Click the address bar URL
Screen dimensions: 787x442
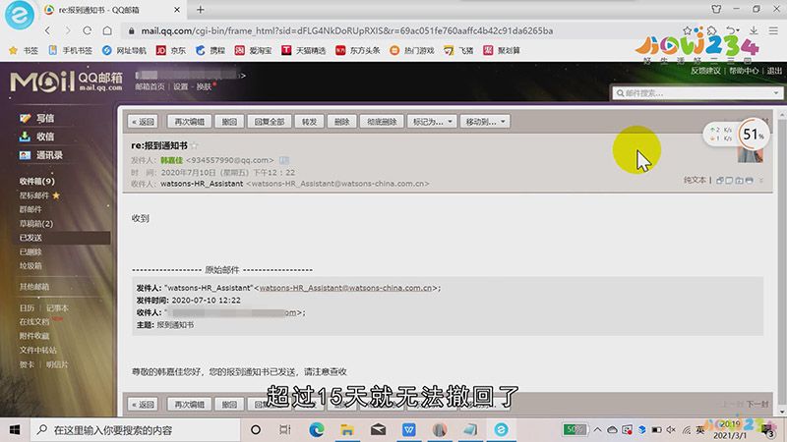coord(347,30)
